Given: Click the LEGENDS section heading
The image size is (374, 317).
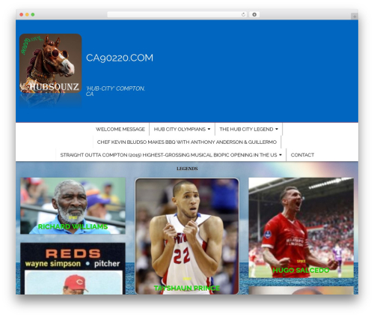Looking at the screenshot, I should 187,169.
